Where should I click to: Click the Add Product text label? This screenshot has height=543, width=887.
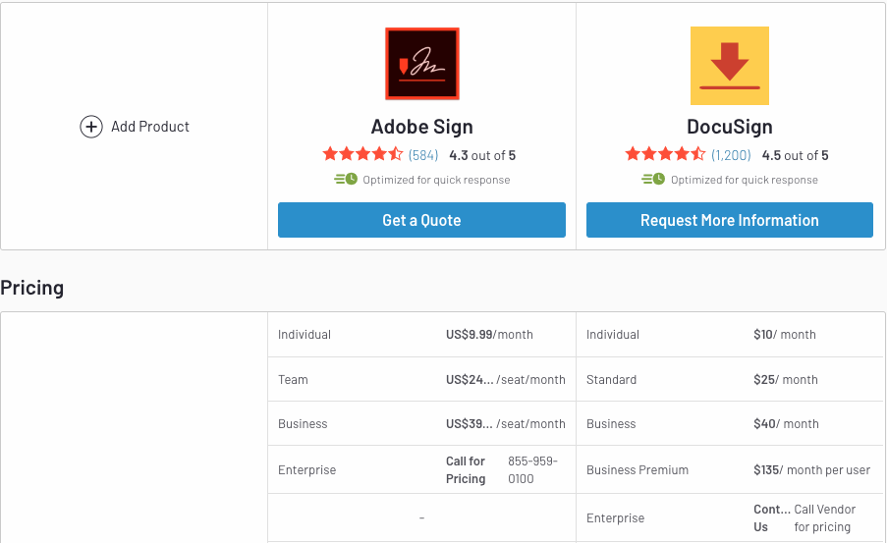(149, 127)
